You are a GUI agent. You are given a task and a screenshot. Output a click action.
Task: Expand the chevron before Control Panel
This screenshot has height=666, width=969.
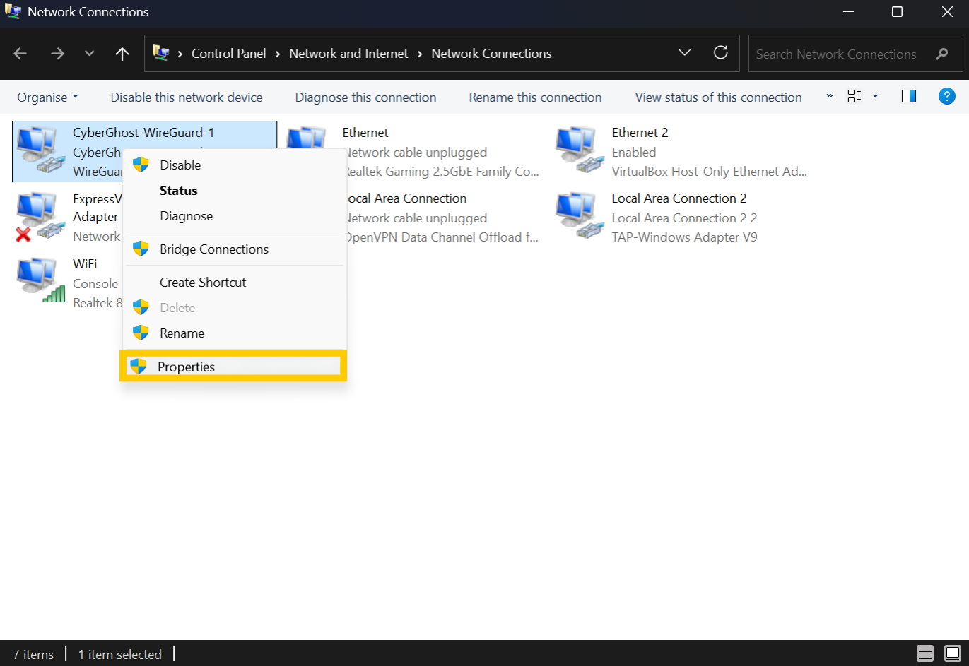tap(180, 54)
